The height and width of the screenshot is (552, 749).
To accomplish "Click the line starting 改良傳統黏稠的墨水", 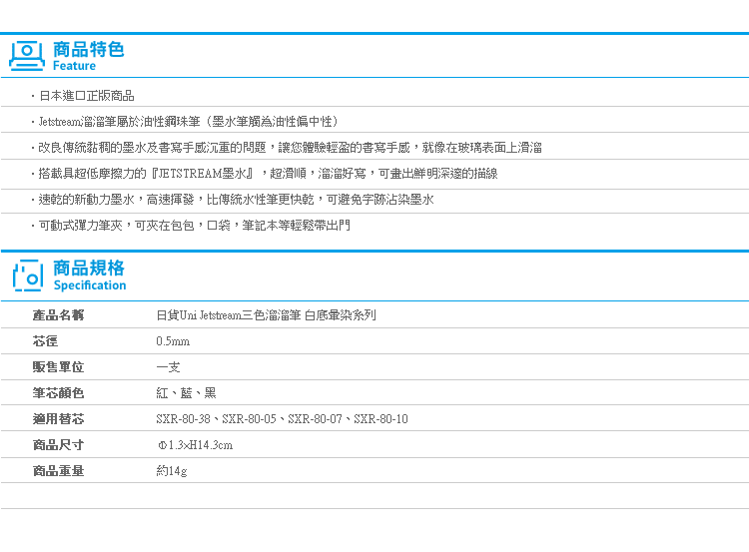I will [290, 148].
